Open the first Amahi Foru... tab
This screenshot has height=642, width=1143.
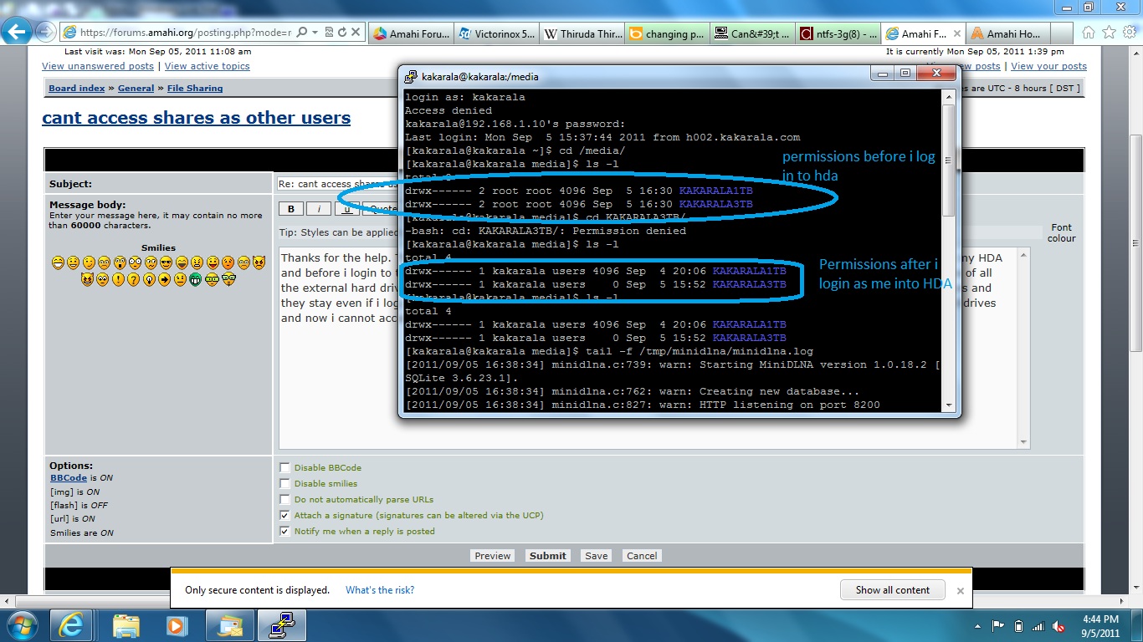pyautogui.click(x=412, y=34)
